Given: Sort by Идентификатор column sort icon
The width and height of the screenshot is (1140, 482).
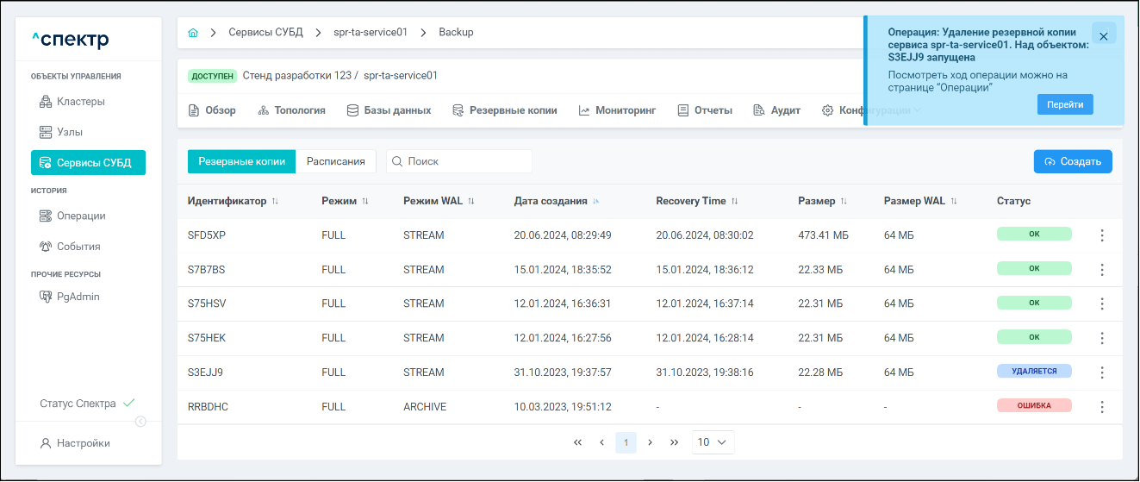Looking at the screenshot, I should coord(276,201).
